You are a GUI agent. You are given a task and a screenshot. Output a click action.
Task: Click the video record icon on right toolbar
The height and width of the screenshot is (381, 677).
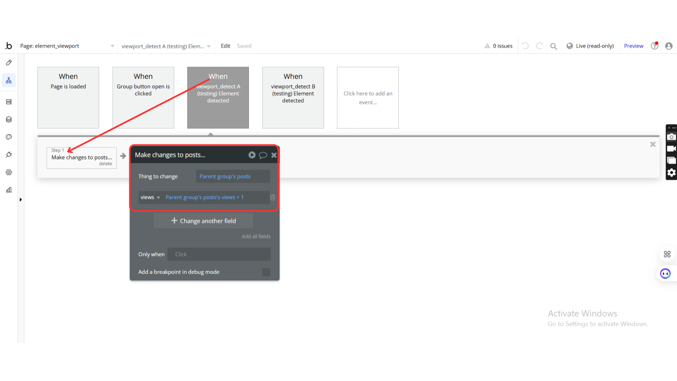pyautogui.click(x=672, y=148)
